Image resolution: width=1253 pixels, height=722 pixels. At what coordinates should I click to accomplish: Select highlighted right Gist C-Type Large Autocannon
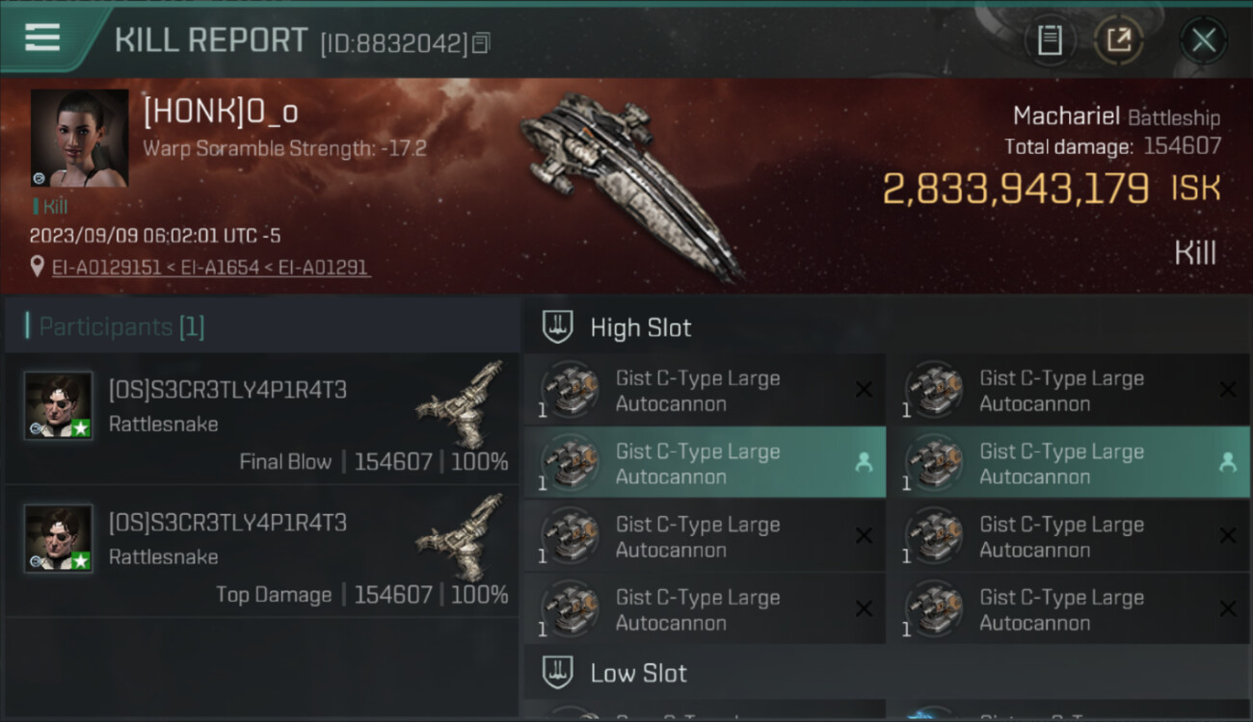(x=1068, y=463)
